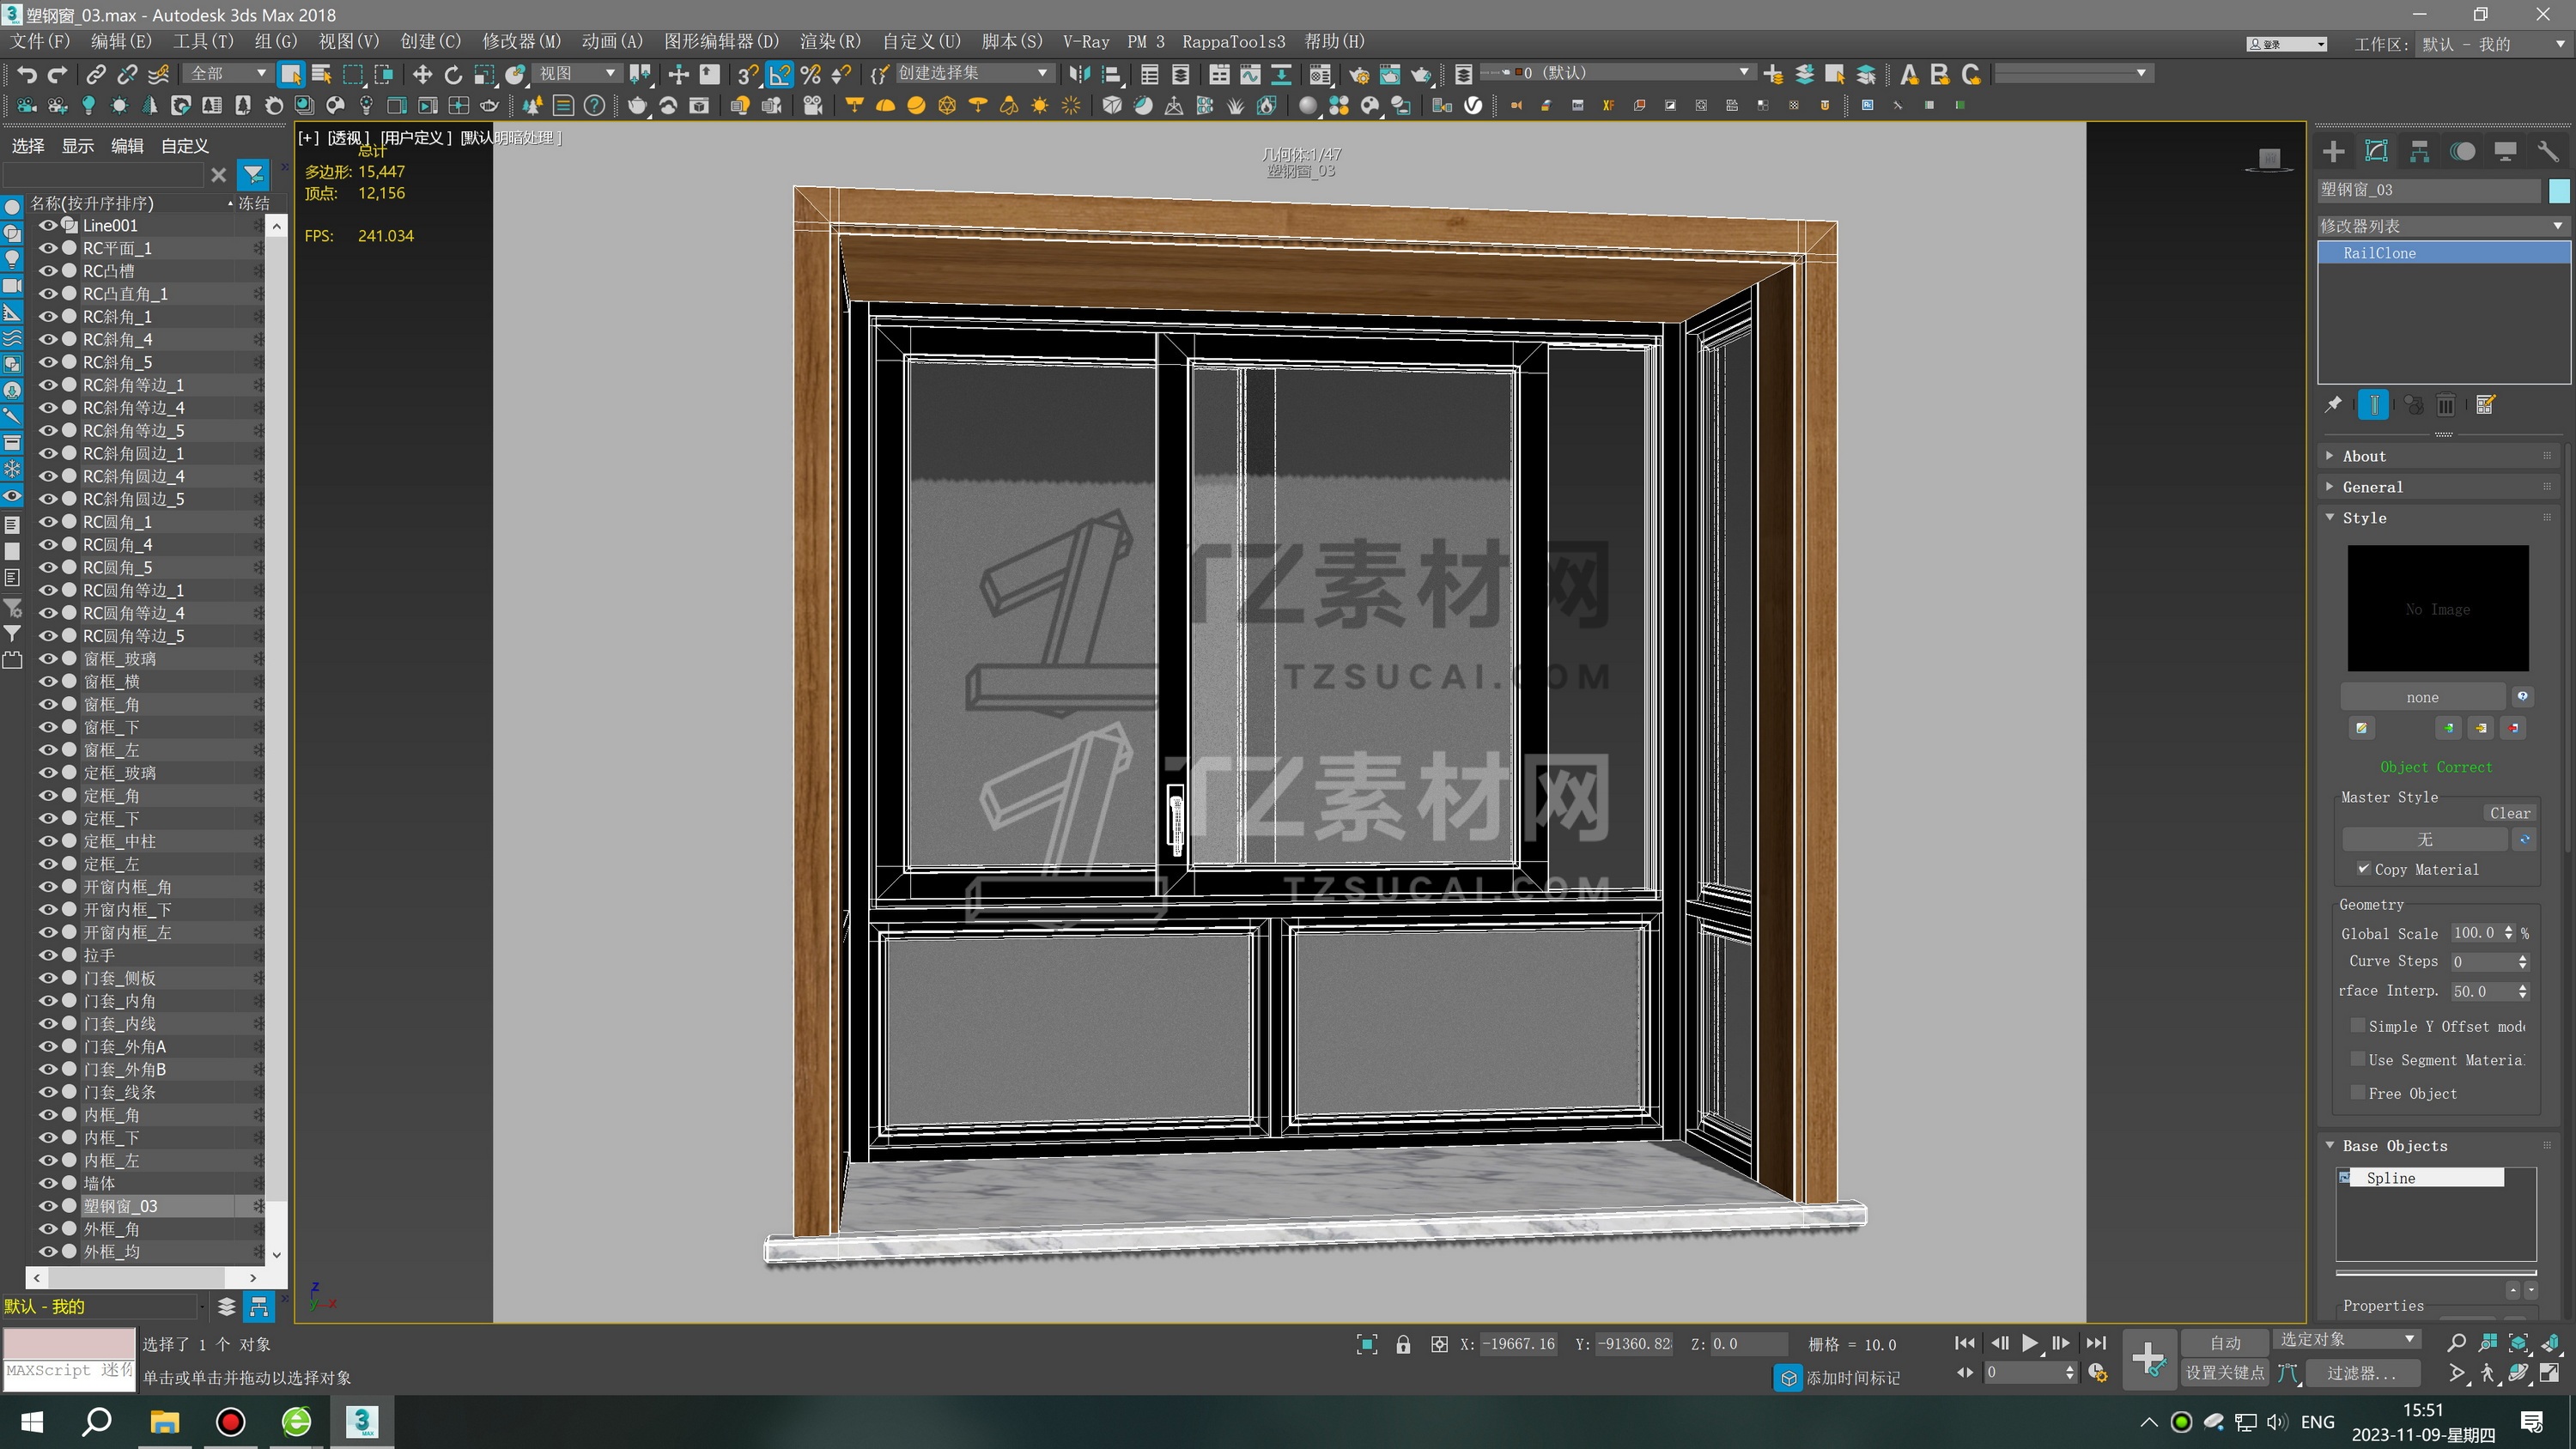This screenshot has width=2576, height=1449.
Task: Click the remove modifier trash icon
Action: tap(2445, 405)
